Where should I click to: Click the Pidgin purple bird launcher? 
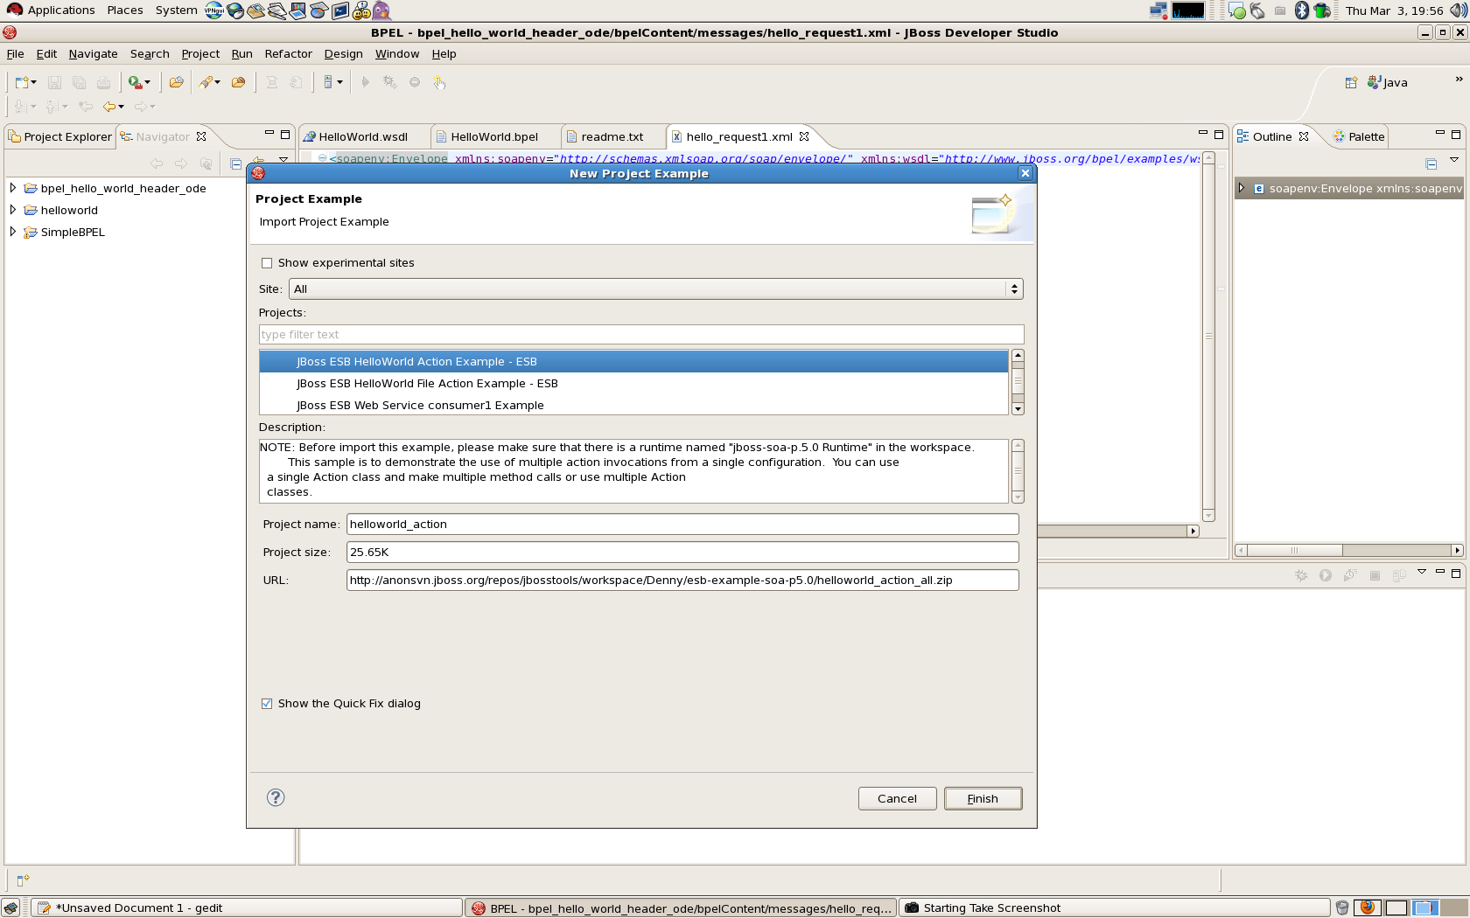coord(381,10)
